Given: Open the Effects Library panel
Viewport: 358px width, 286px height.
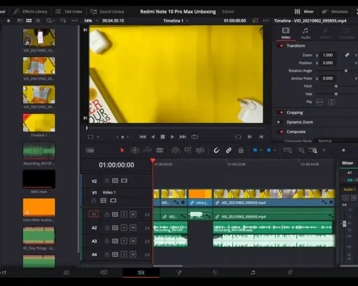Looking at the screenshot, I should click(30, 12).
